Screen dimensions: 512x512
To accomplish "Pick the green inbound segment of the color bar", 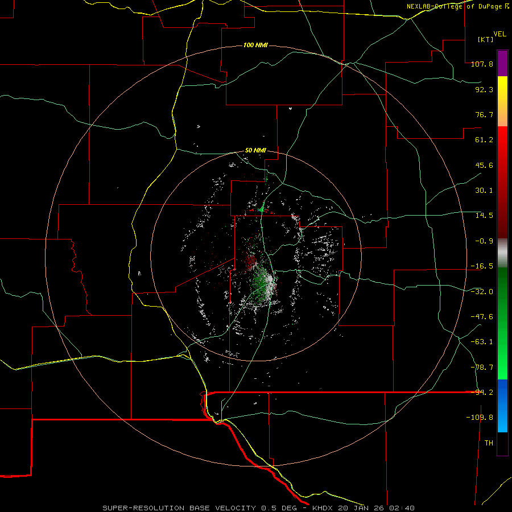I will [502, 323].
